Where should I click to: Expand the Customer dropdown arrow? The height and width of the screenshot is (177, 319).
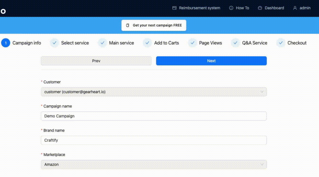262,92
